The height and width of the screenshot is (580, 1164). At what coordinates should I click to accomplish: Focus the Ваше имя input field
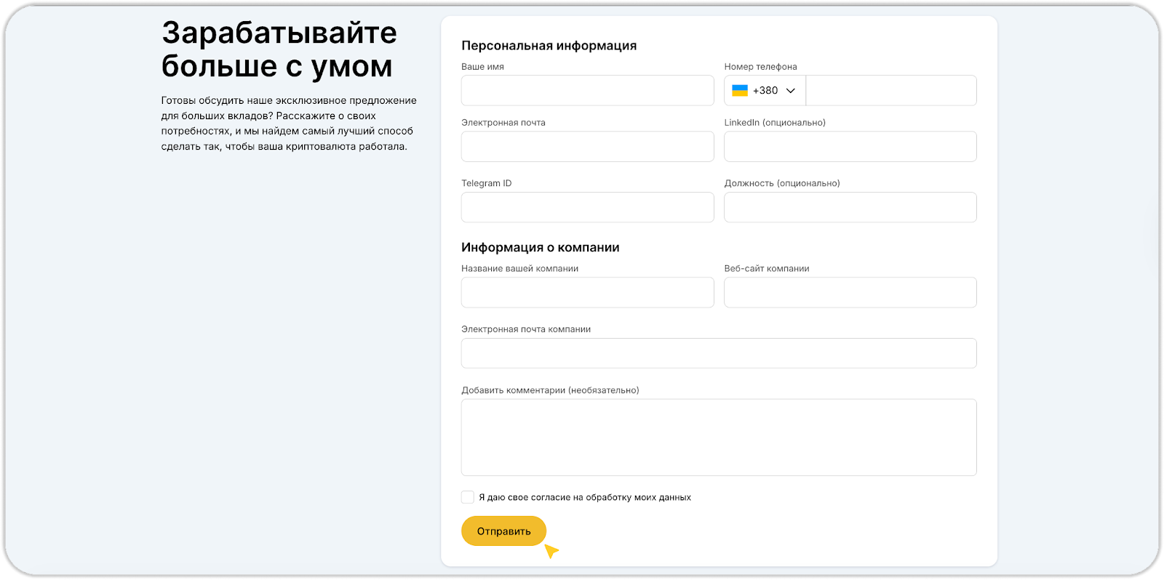point(587,91)
